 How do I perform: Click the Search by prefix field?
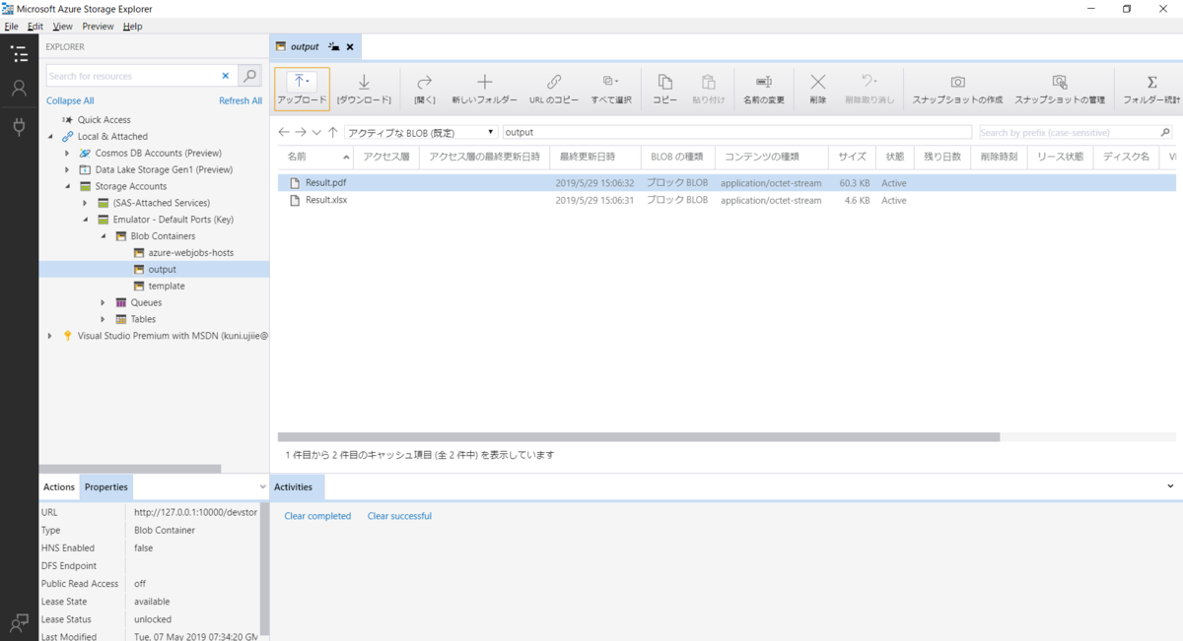[x=1066, y=132]
